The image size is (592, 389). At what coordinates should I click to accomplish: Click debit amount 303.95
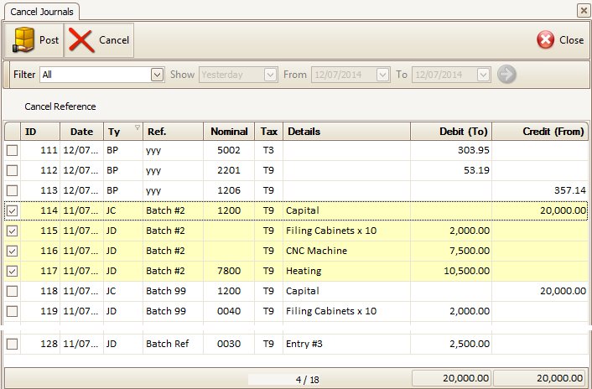tap(474, 150)
